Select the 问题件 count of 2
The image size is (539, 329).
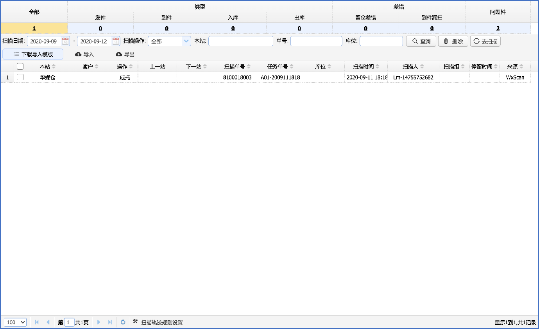tap(498, 29)
